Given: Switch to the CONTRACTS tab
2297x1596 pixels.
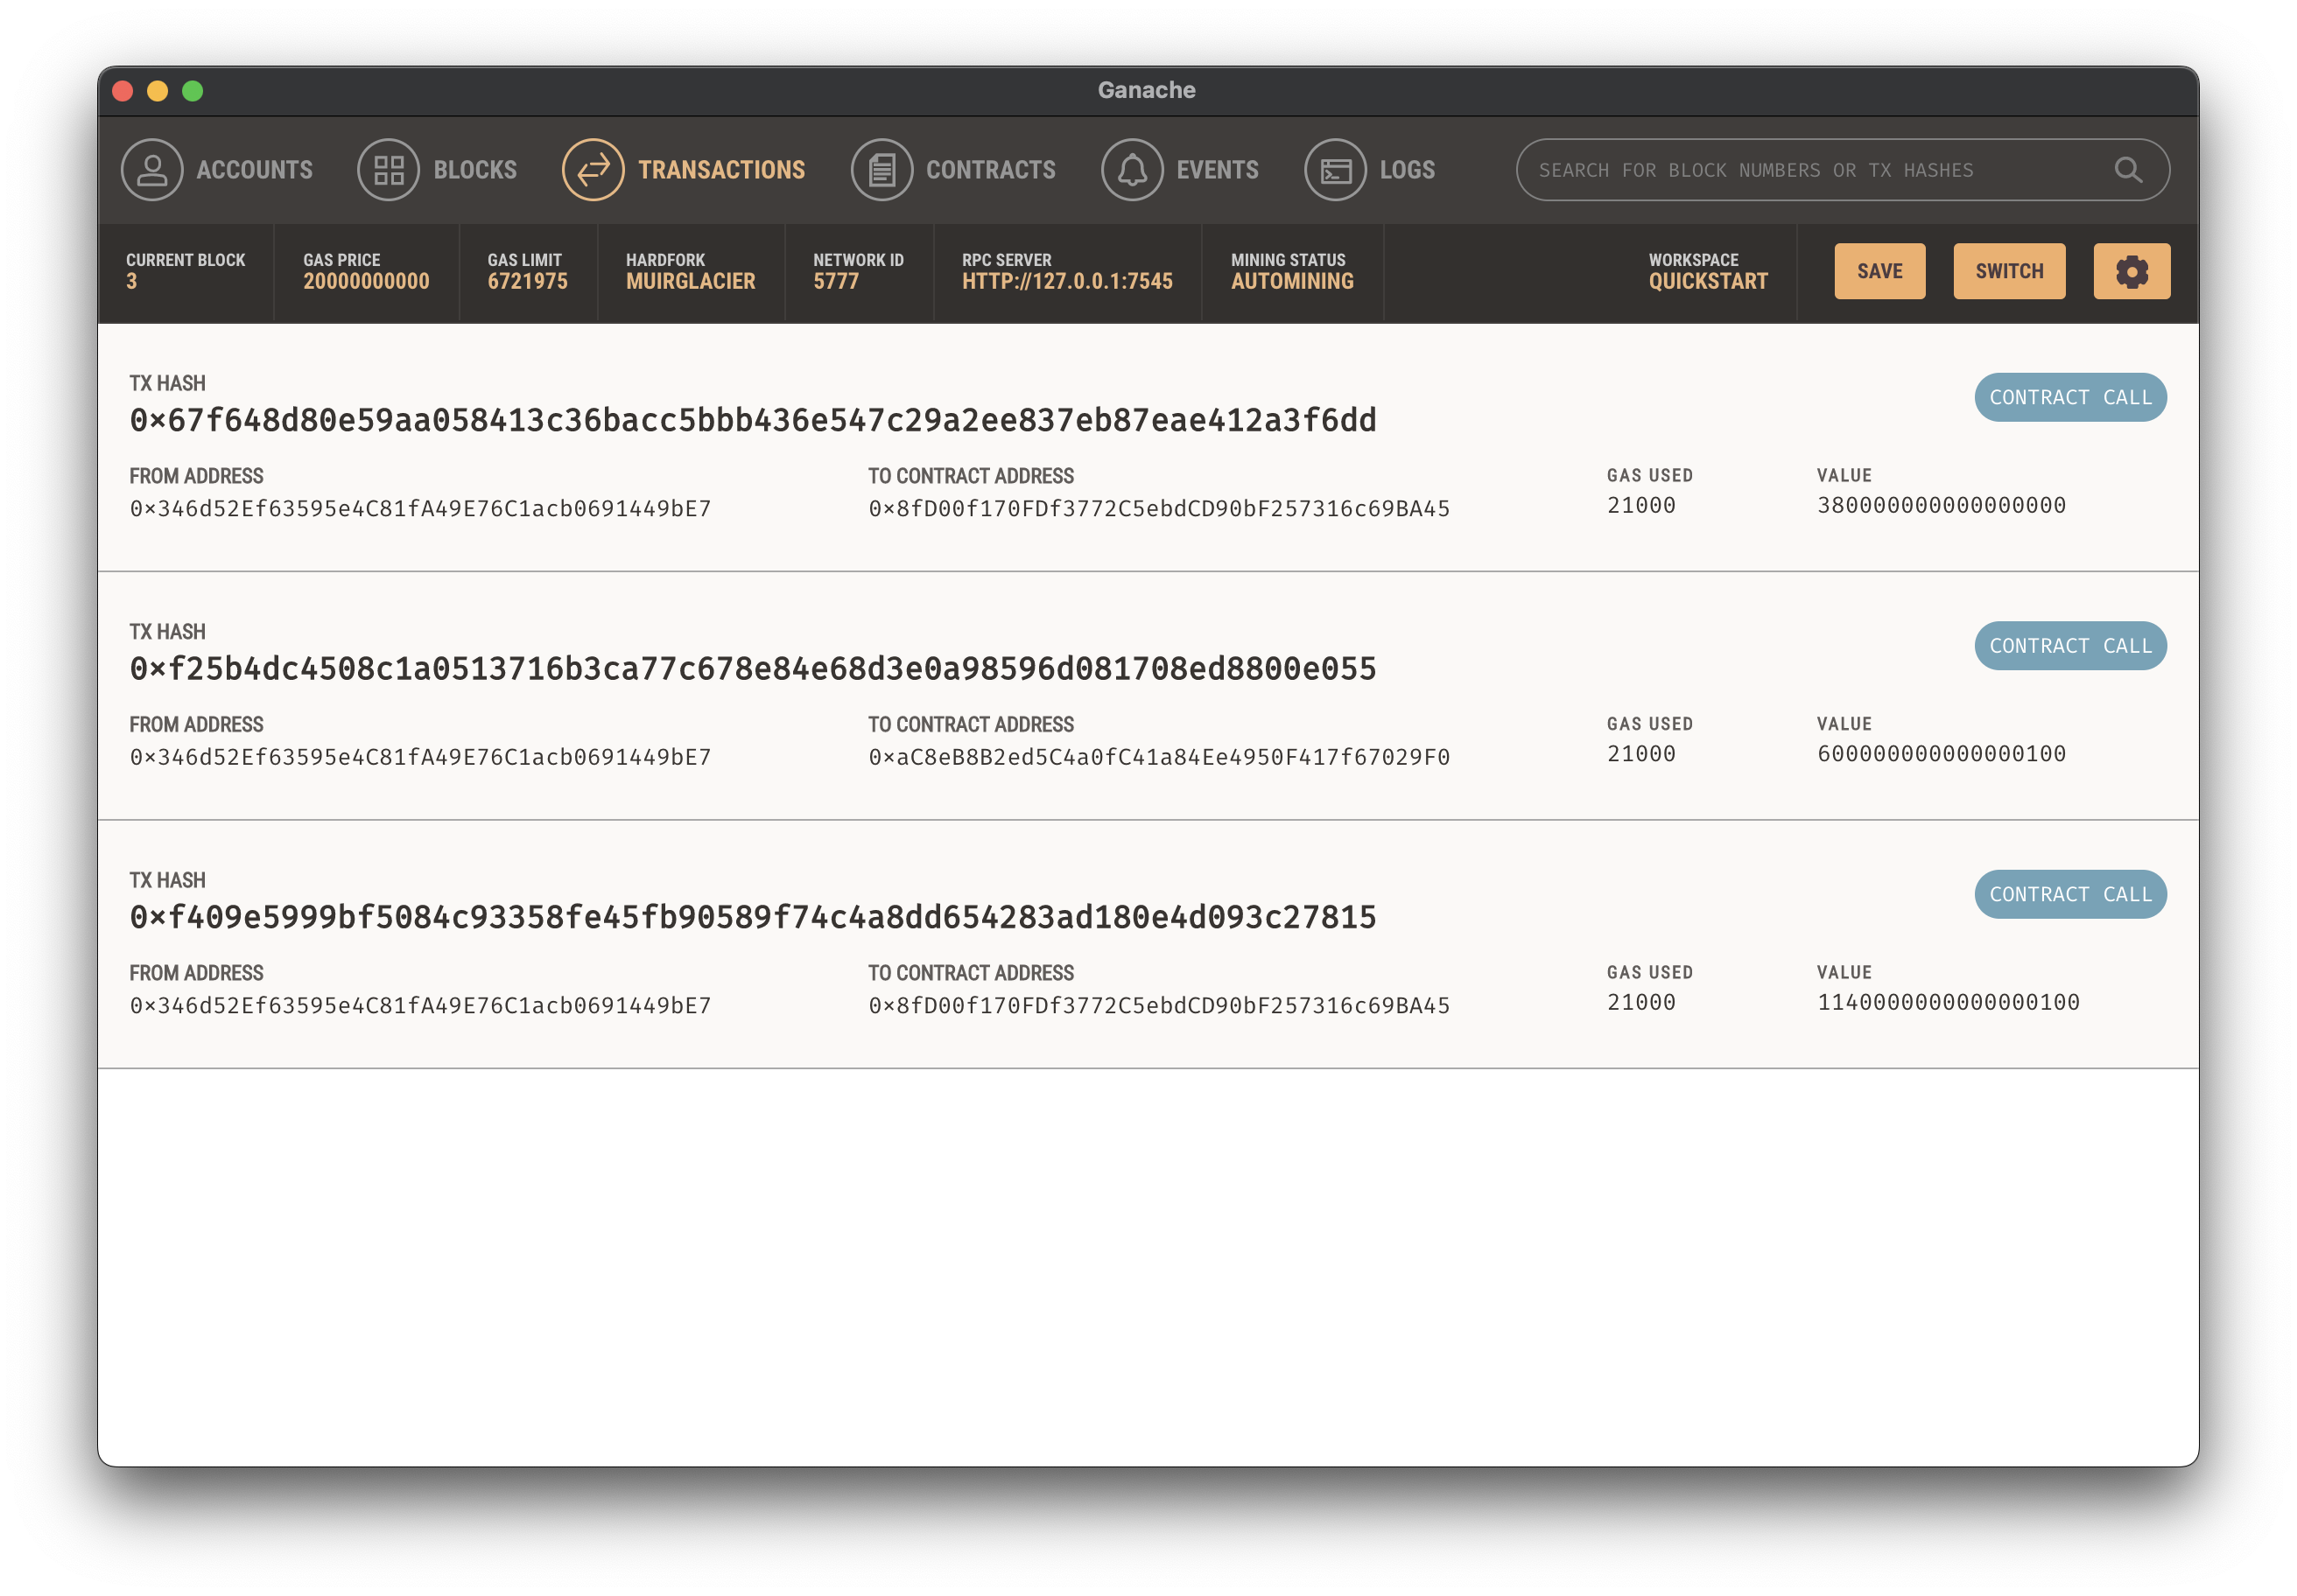Looking at the screenshot, I should click(992, 169).
